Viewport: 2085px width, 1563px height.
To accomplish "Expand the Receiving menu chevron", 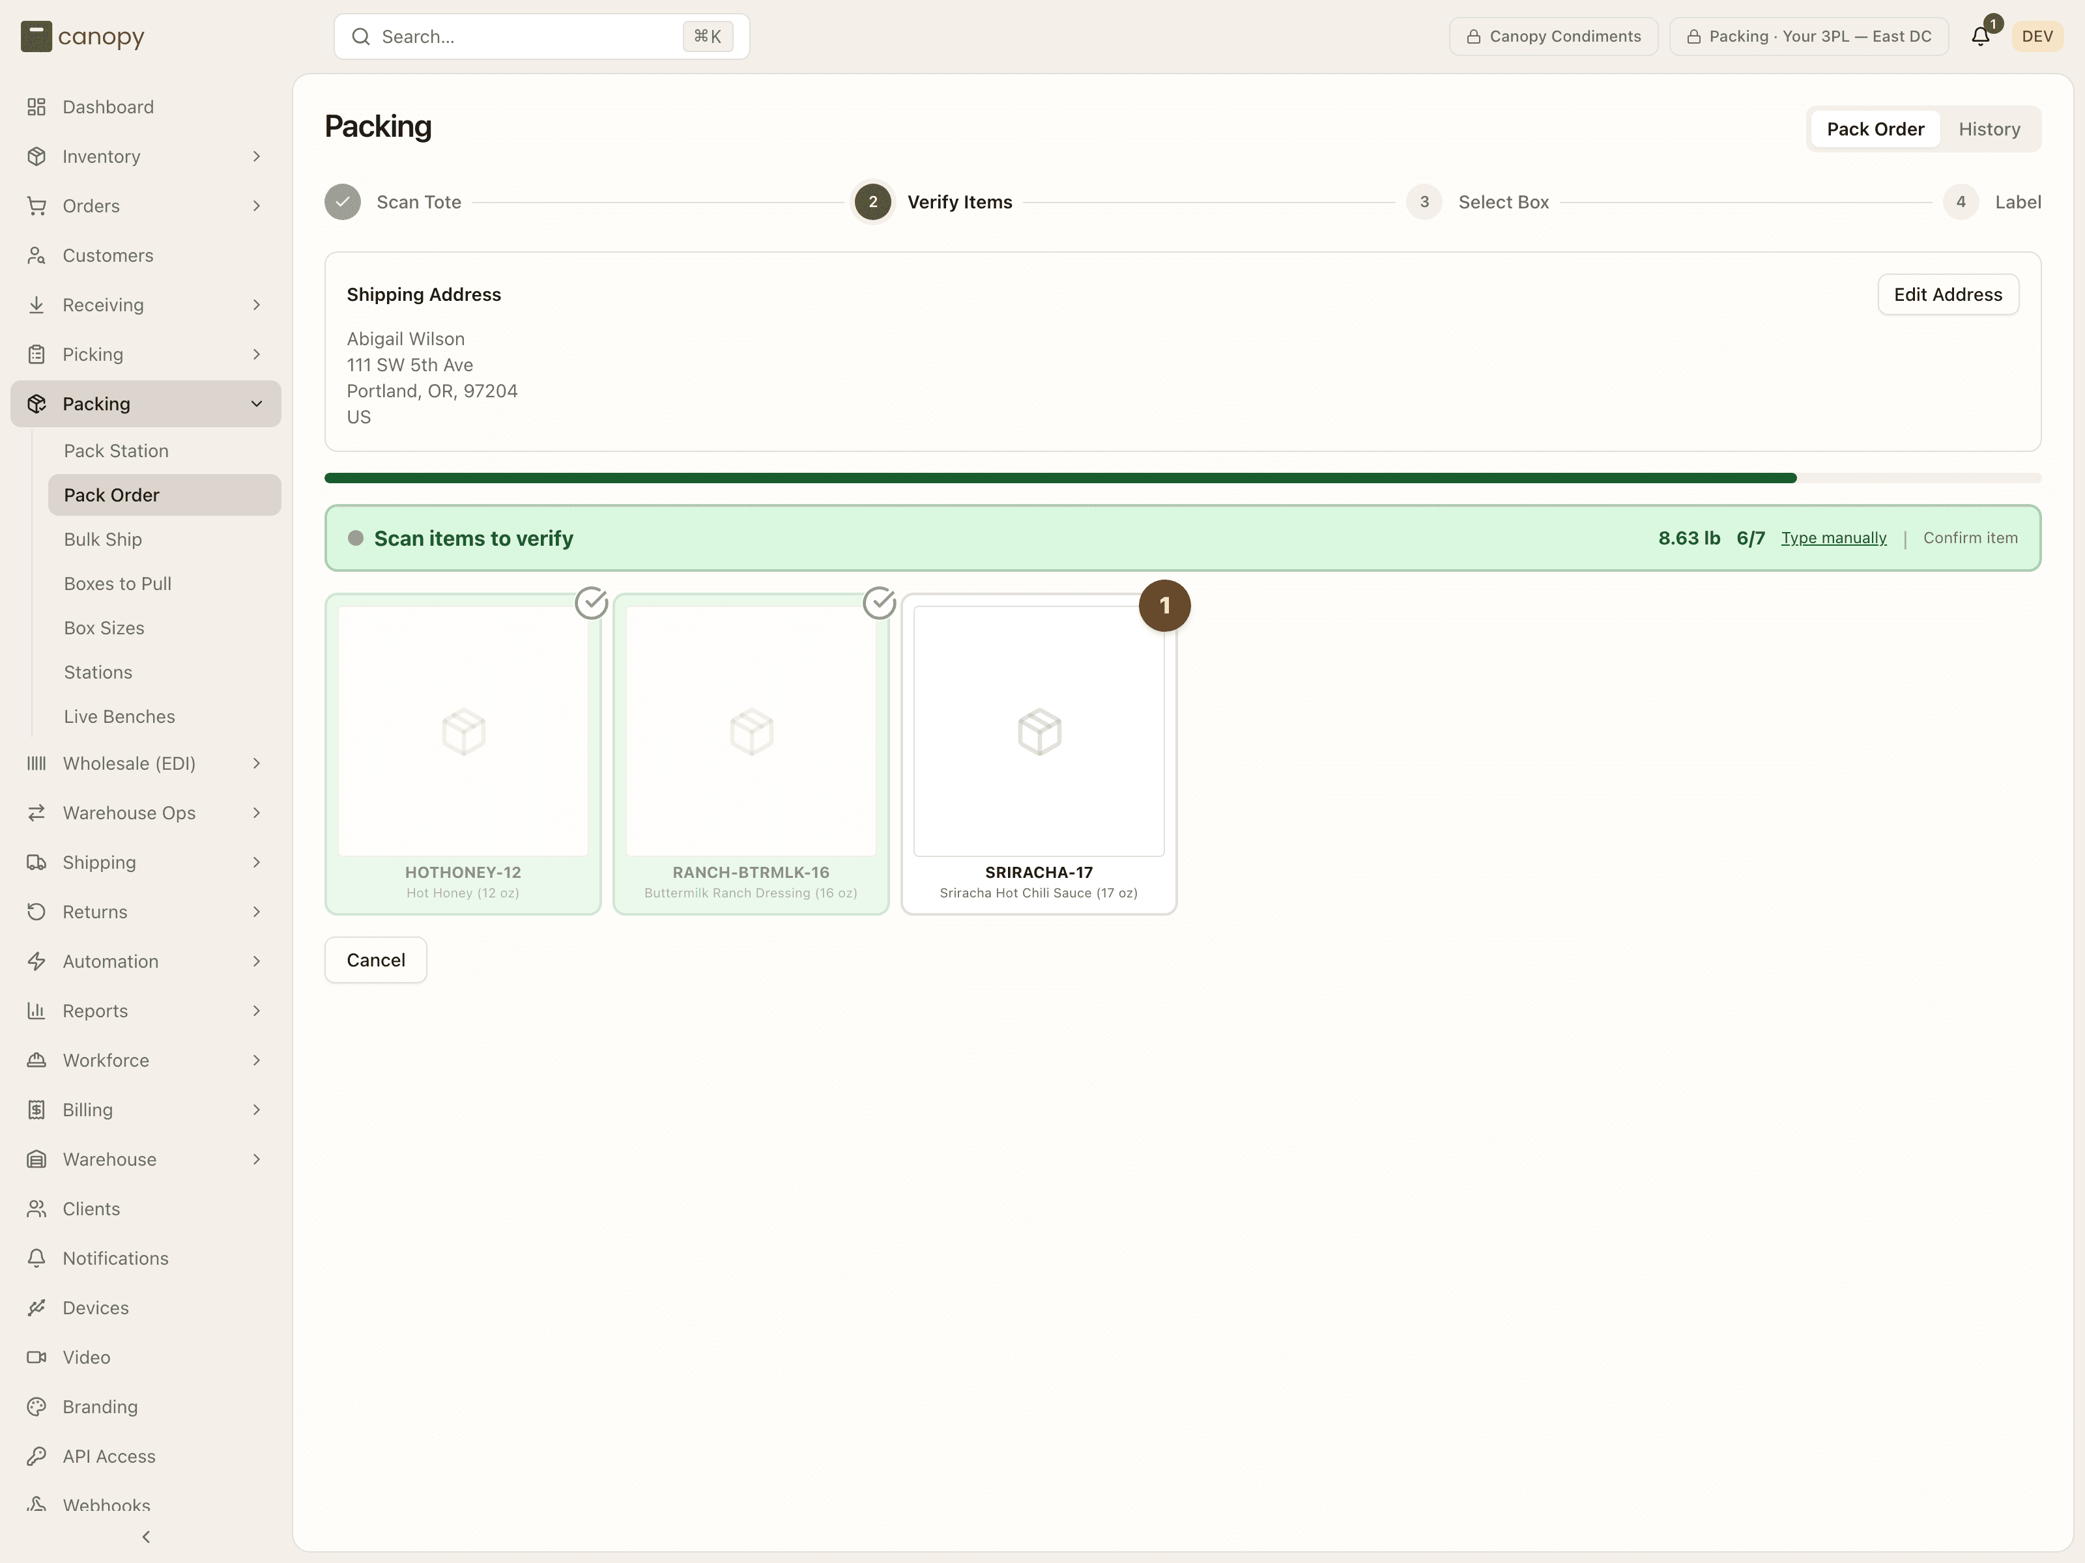I will click(x=256, y=304).
